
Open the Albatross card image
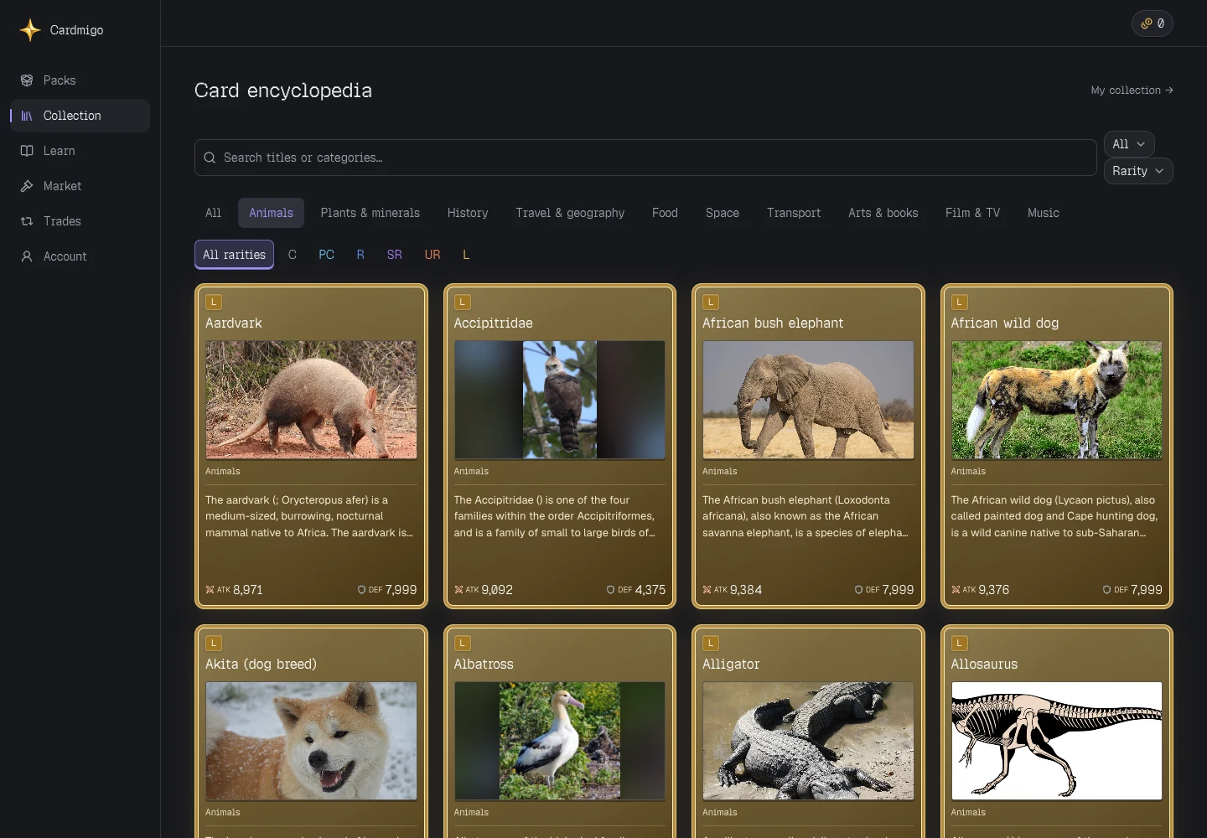[560, 741]
